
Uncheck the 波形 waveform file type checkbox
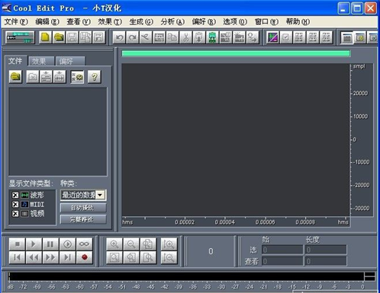pyautogui.click(x=15, y=195)
